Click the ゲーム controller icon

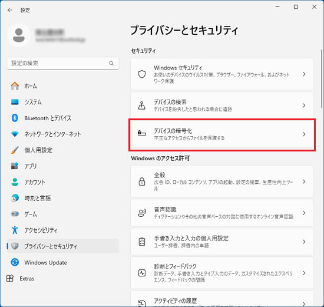tap(15, 214)
